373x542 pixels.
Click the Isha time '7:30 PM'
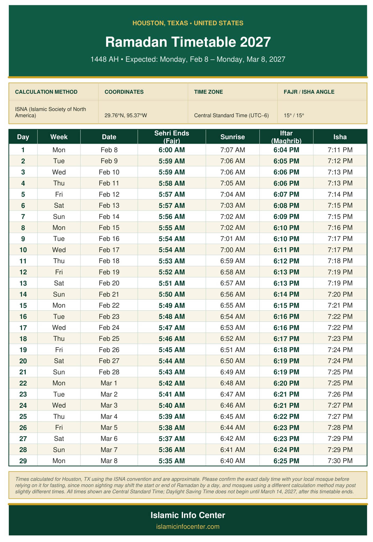click(340, 461)
